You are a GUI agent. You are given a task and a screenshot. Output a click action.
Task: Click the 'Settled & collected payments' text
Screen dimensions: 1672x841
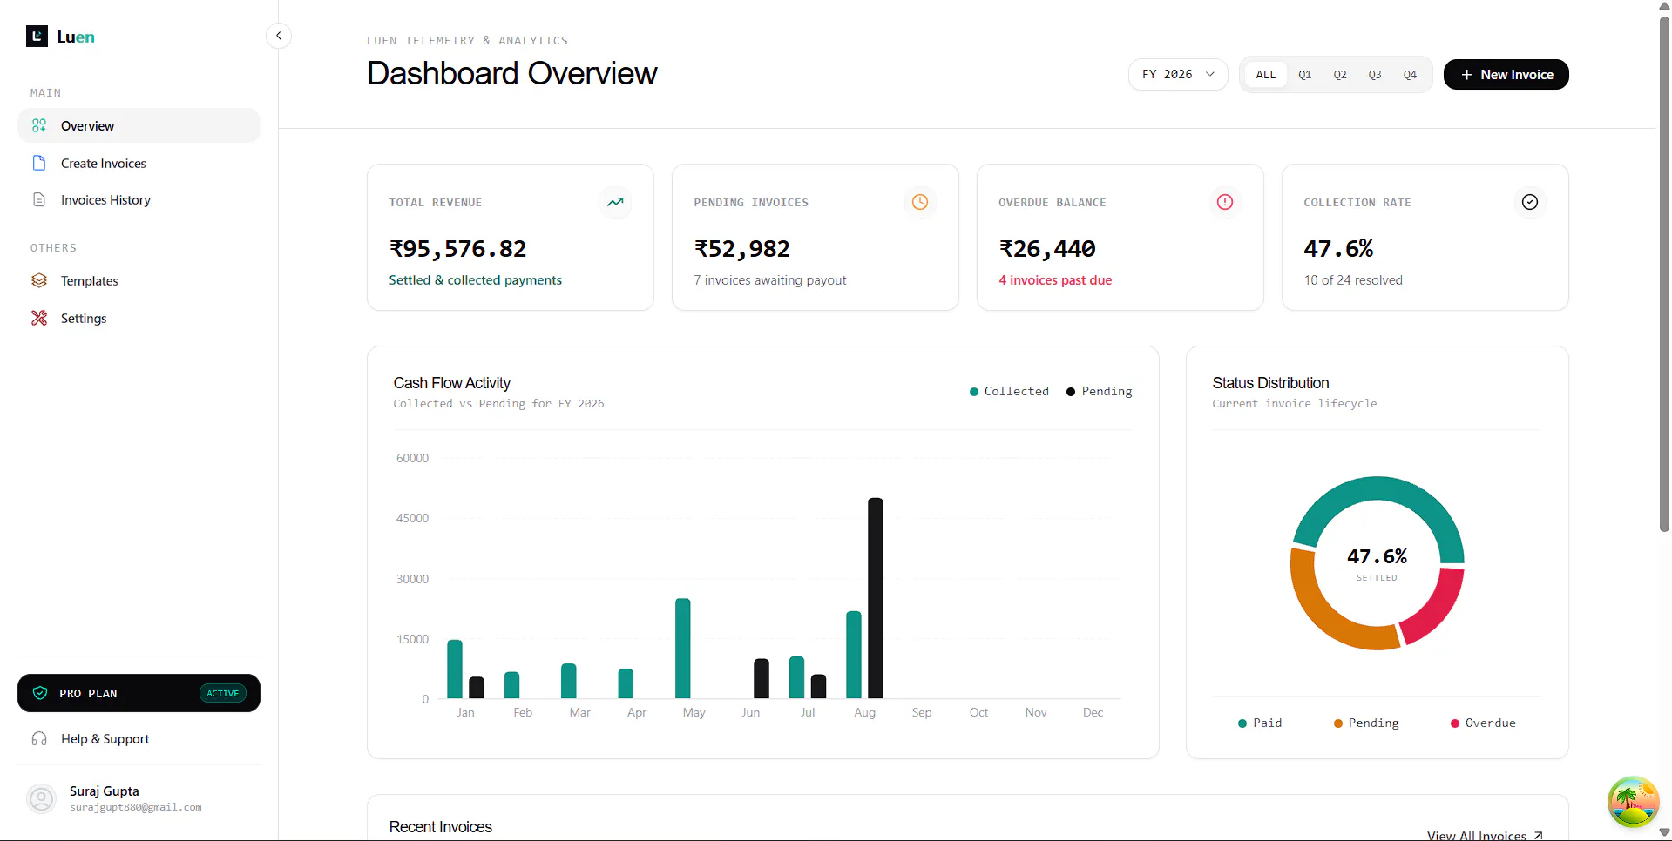(476, 280)
